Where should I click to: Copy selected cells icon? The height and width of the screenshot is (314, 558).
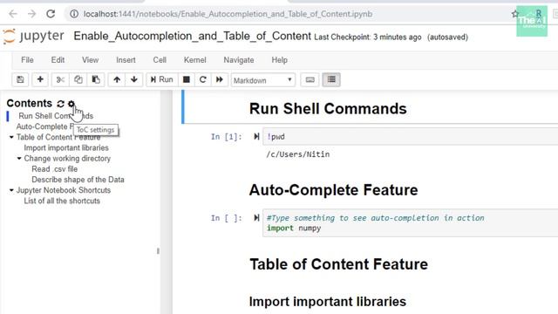click(x=78, y=79)
